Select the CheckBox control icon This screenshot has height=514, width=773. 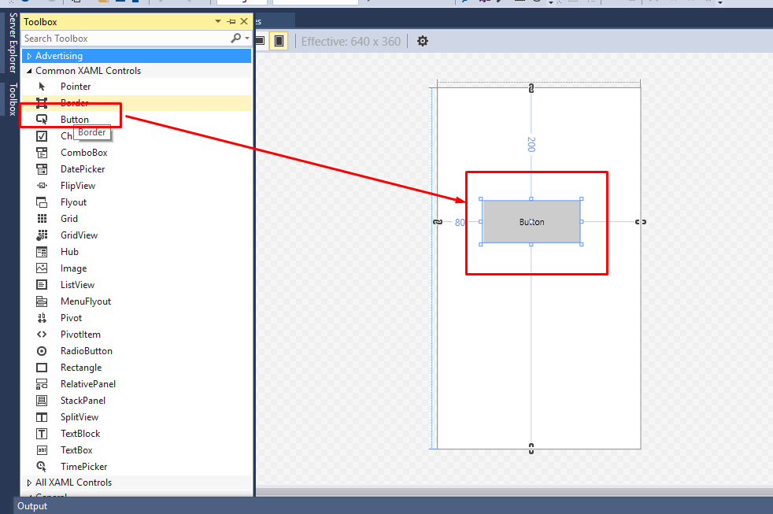pyautogui.click(x=42, y=136)
